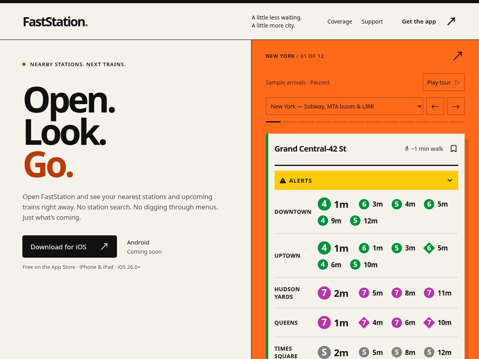Open the diagonal arrow icon in the orange panel
This screenshot has width=479, height=359.
457,56
